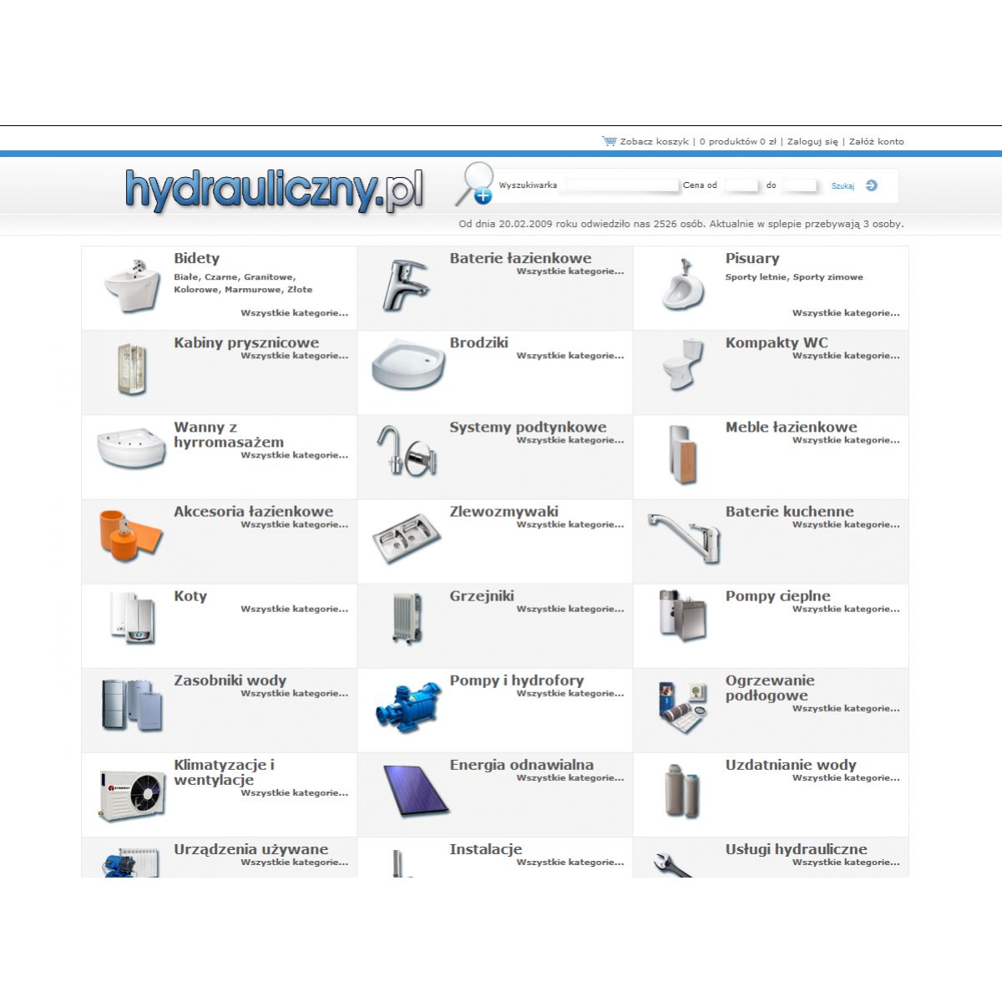Viewport: 1002px width, 1002px height.
Task: Click the wrench icon for Usługi hydrauliczne
Action: click(x=673, y=866)
